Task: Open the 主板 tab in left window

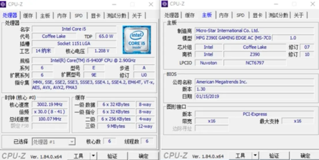Action: click(x=45, y=16)
